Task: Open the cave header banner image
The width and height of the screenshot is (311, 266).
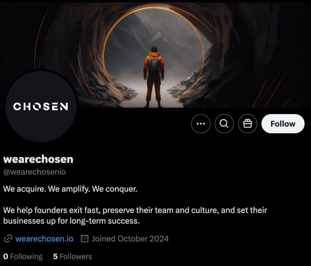Action: point(155,55)
